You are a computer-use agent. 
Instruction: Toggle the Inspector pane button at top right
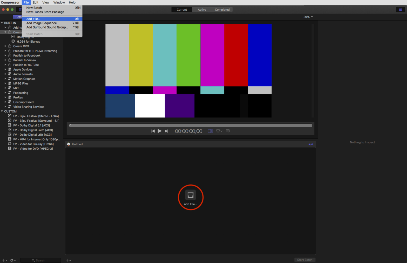(x=400, y=10)
